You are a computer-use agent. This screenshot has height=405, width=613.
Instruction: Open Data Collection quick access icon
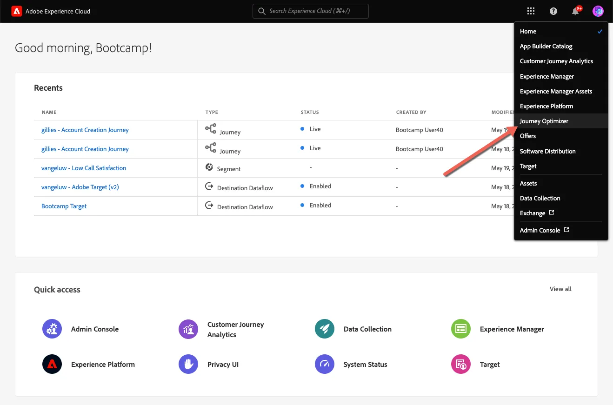point(325,329)
